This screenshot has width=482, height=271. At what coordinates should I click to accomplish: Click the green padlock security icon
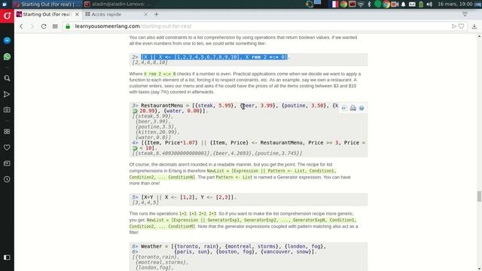click(68, 26)
